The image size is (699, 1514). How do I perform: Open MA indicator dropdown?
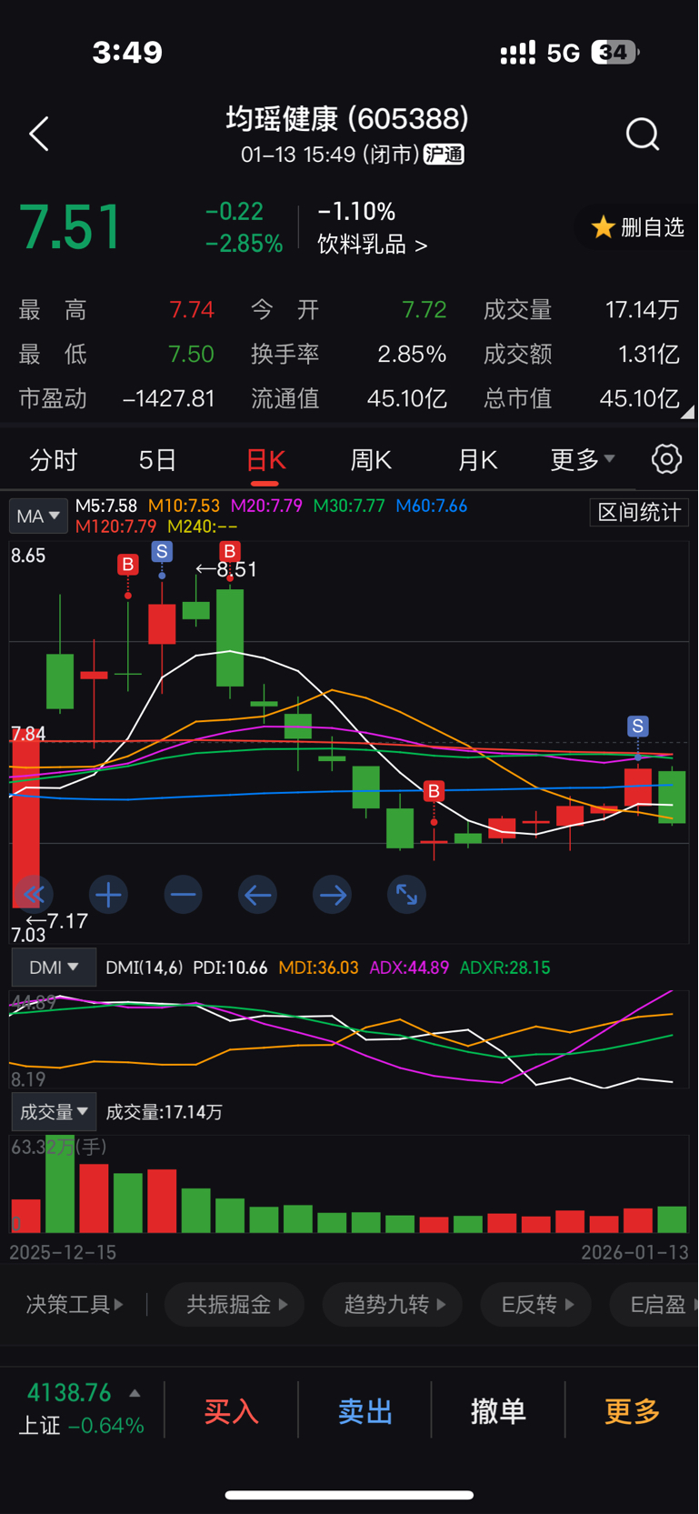click(38, 516)
